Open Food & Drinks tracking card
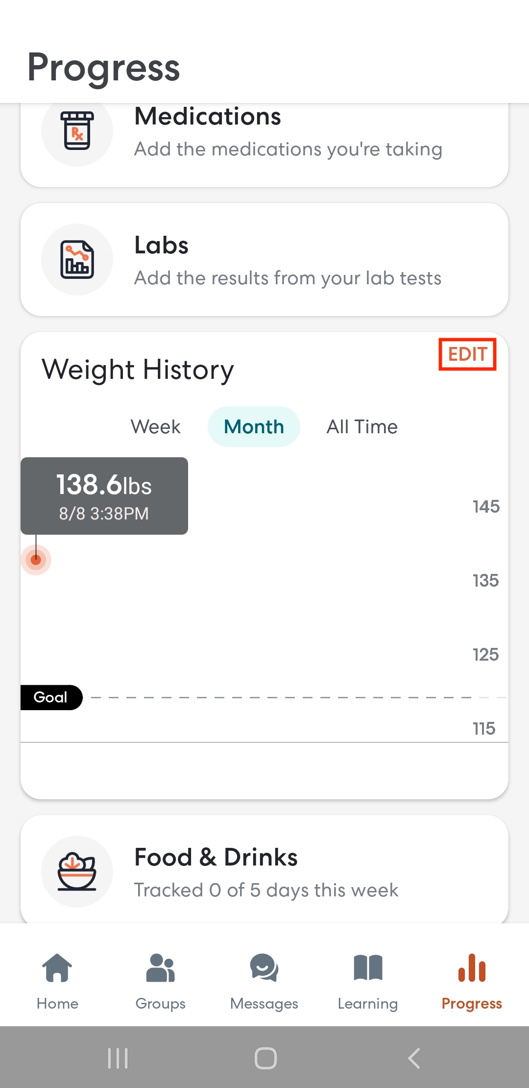This screenshot has width=529, height=1088. tap(264, 870)
